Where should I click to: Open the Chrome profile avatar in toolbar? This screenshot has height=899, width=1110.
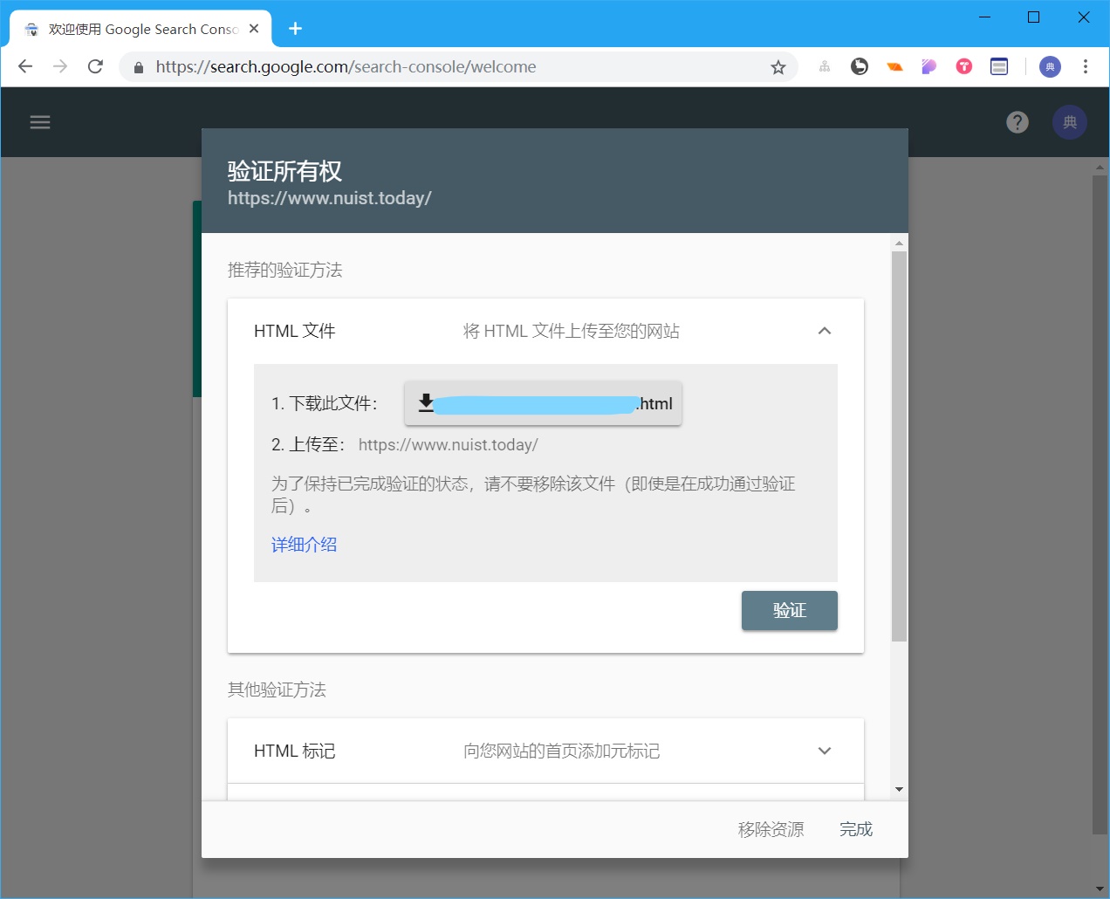1050,66
